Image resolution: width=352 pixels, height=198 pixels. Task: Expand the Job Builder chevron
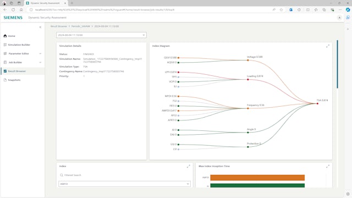click(40, 62)
